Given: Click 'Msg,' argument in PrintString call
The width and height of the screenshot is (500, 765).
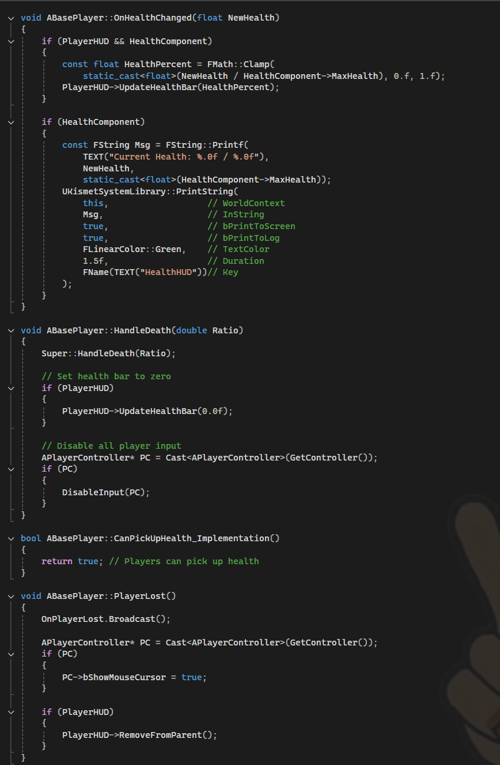Looking at the screenshot, I should (x=93, y=214).
